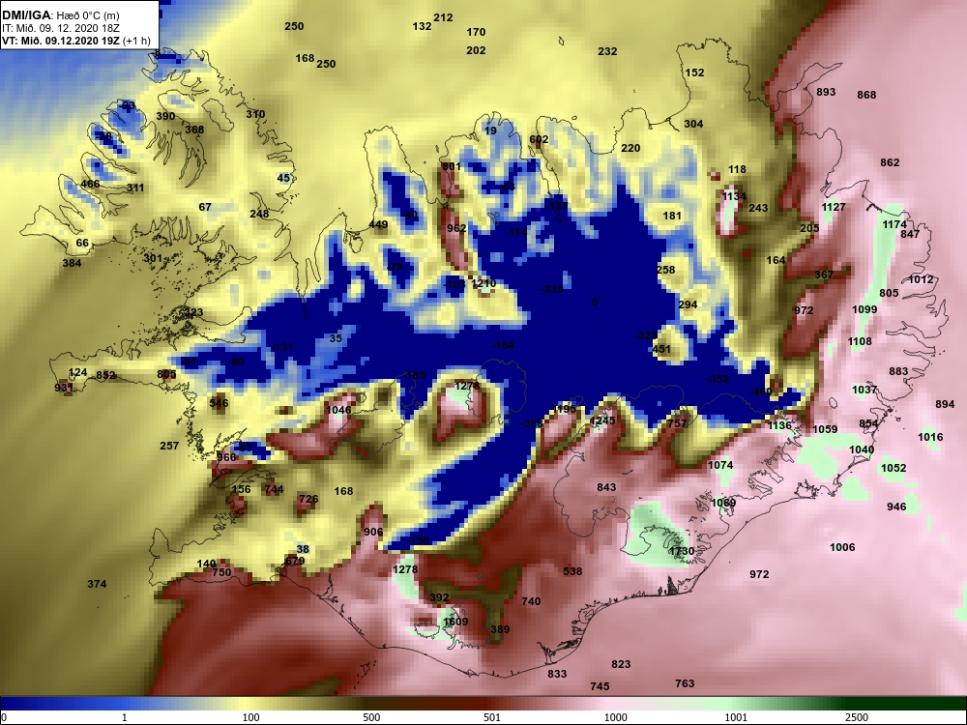Screen dimensions: 967x725
Task: Click the map value '745'
Action: tap(600, 686)
